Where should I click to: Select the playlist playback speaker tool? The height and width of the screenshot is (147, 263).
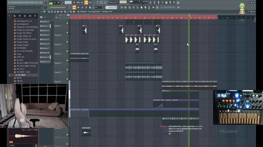[x=74, y=12]
